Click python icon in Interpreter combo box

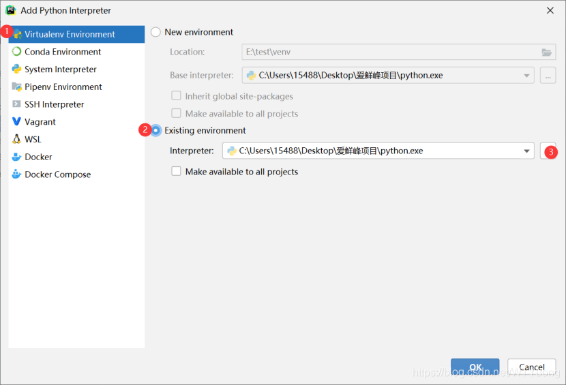point(231,151)
